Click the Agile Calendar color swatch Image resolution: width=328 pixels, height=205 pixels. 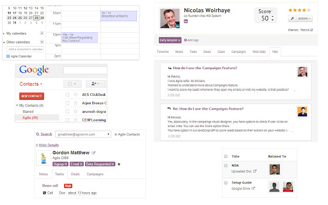point(8,56)
